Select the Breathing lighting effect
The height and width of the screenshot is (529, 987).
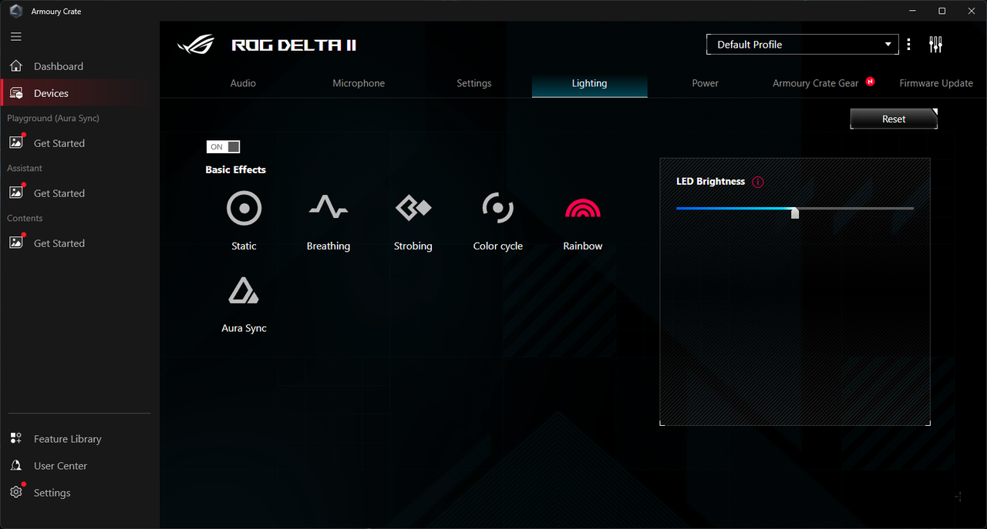(x=328, y=221)
